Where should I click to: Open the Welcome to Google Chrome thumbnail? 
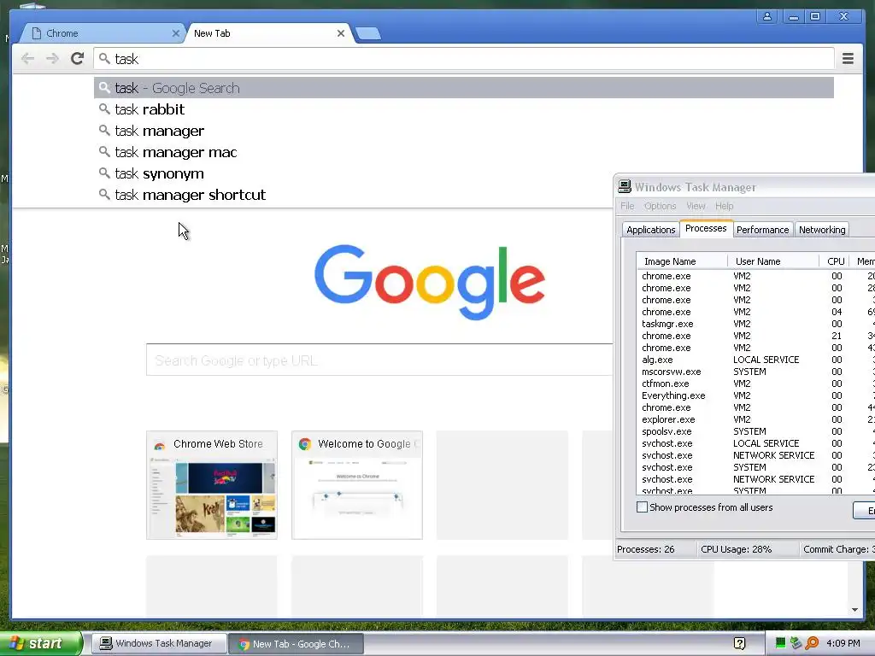pos(357,485)
